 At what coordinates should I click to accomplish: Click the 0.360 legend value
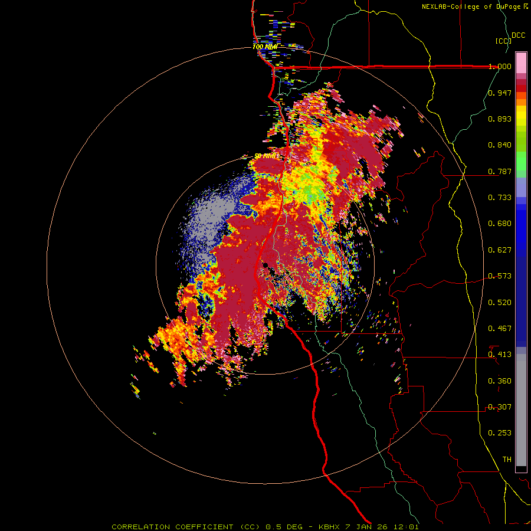point(500,381)
